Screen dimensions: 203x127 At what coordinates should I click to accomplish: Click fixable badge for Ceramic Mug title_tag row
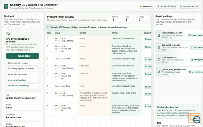click(148, 94)
